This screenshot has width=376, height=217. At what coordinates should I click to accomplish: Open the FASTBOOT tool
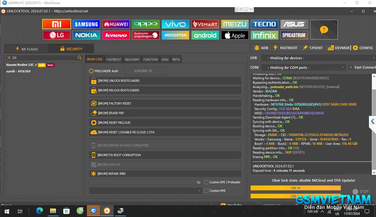pos(285,48)
